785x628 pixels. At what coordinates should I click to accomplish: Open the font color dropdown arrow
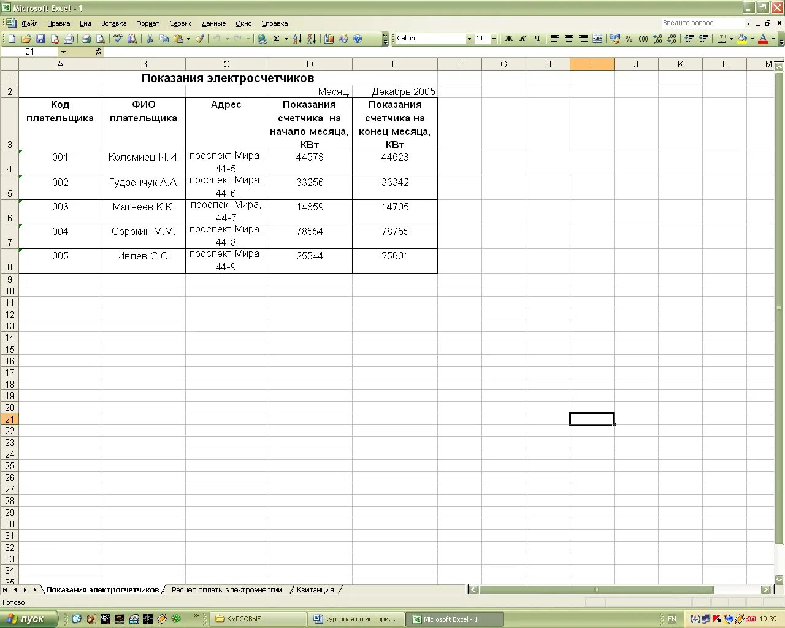(x=773, y=39)
